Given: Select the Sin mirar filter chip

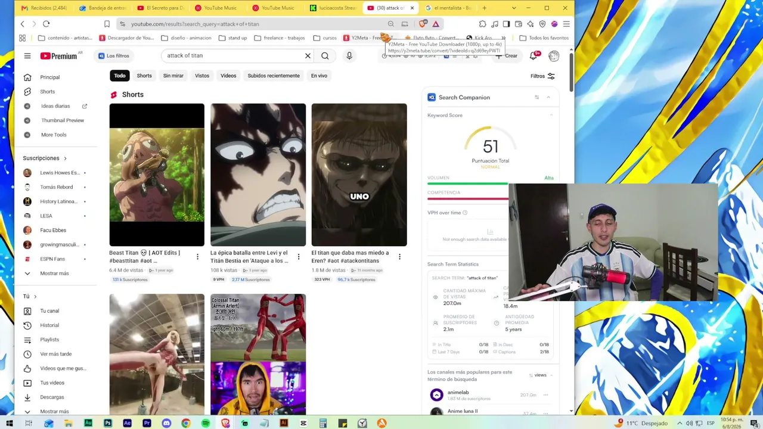Looking at the screenshot, I should click(173, 76).
